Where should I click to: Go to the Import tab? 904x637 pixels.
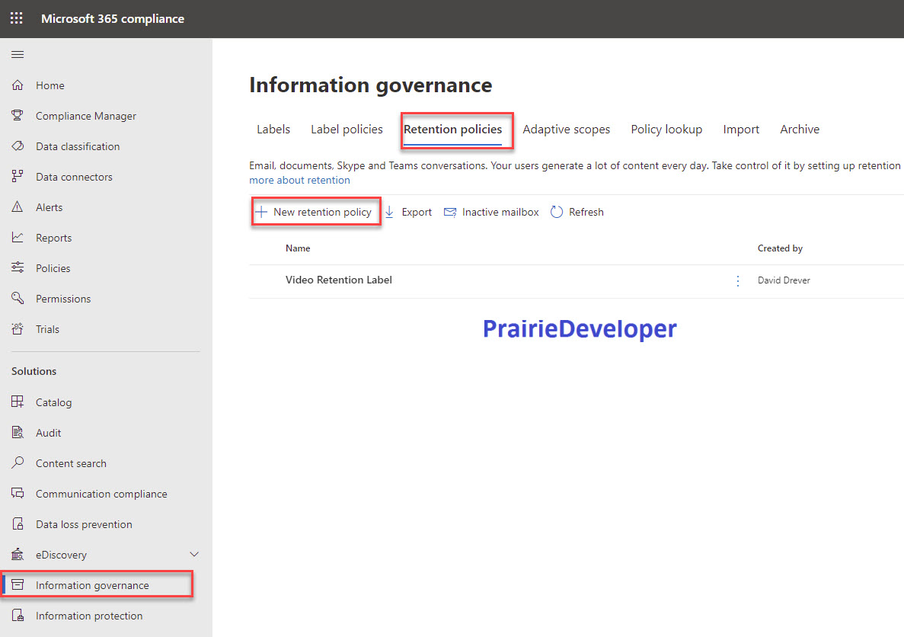(x=741, y=130)
